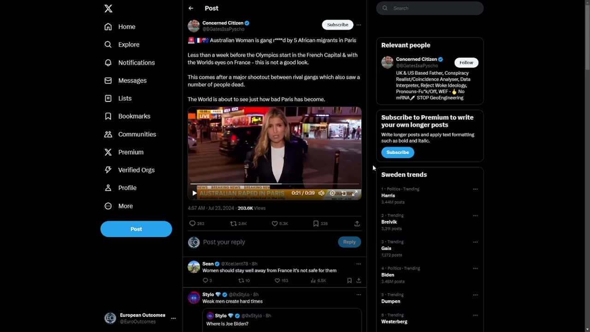
Task: Like Sean's comment with 153 hearts
Action: click(277, 280)
